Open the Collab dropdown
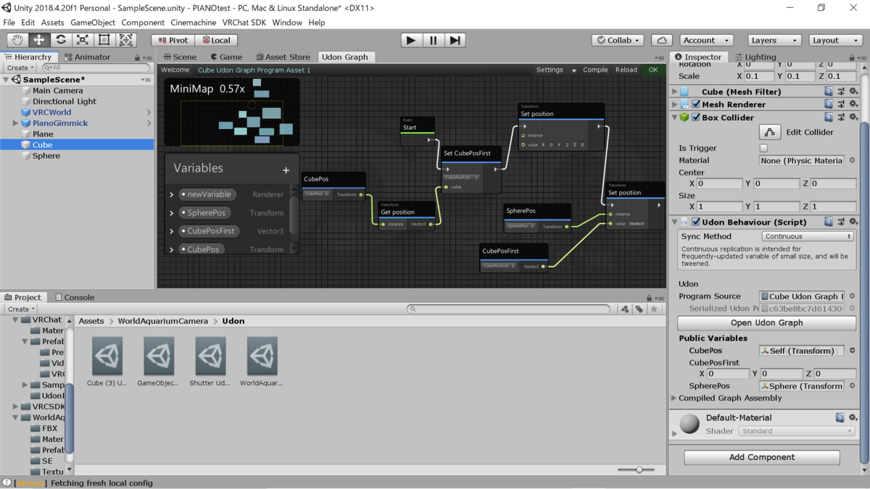 pyautogui.click(x=618, y=41)
